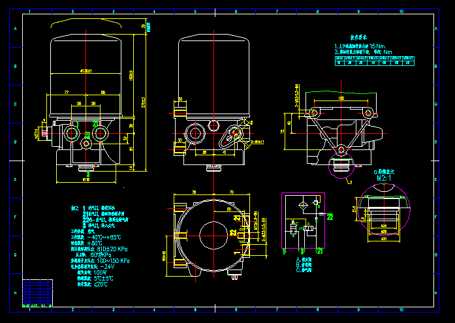455x323 pixels.
Task: Select the title block grid
Action: tap(37, 293)
